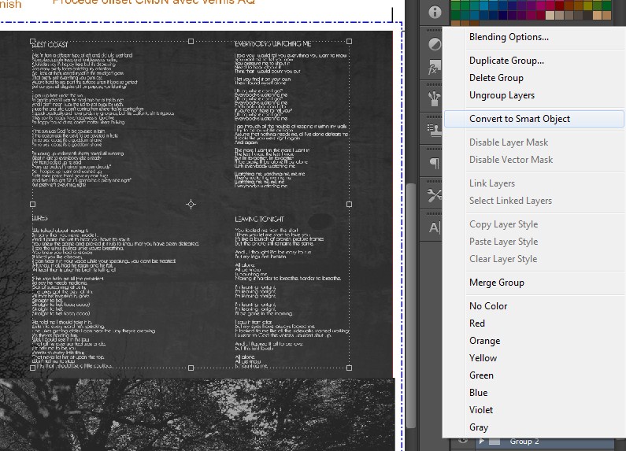Click the bottom-center transform handle
The height and width of the screenshot is (451, 626).
point(191,368)
